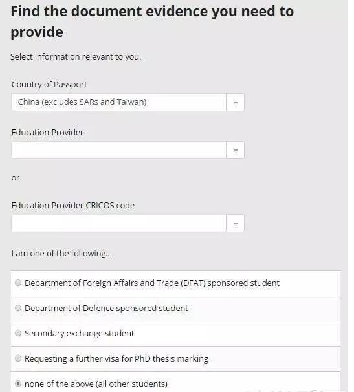Open the Education Provider CRICOS code dropdown arrow
The width and height of the screenshot is (354, 392).
click(x=235, y=223)
